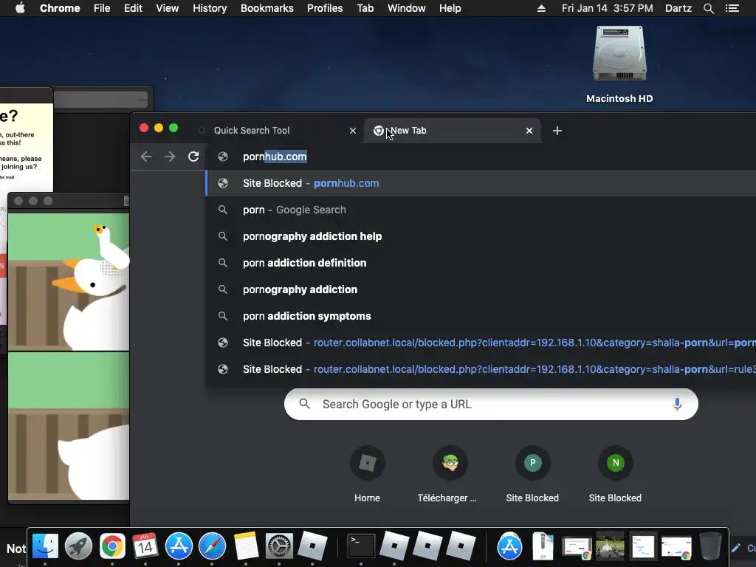This screenshot has height=567, width=756.
Task: Go back in Chrome navigation
Action: click(x=146, y=157)
